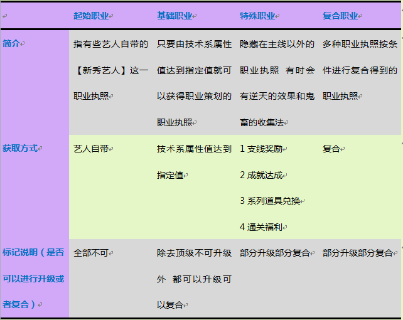The width and height of the screenshot is (403, 320).
Task: Click the text 以复合
Action: pos(170,305)
